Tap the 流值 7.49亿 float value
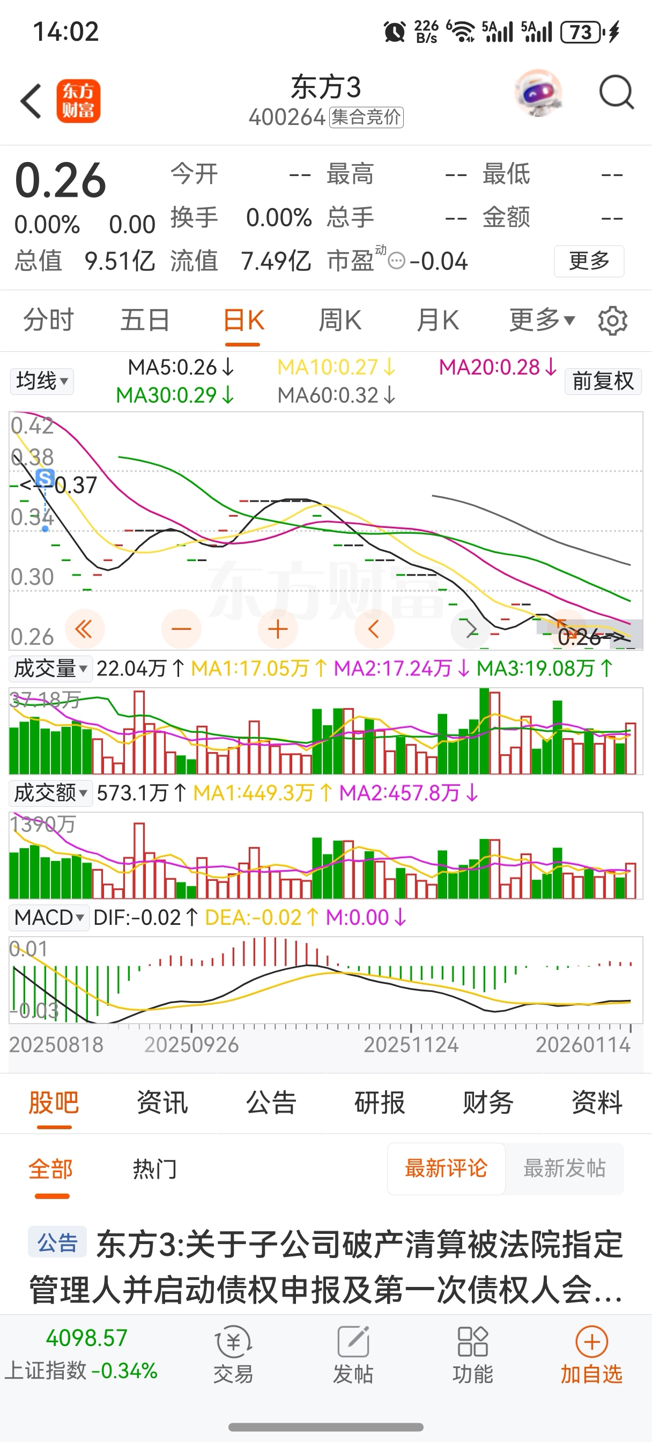 click(x=240, y=261)
